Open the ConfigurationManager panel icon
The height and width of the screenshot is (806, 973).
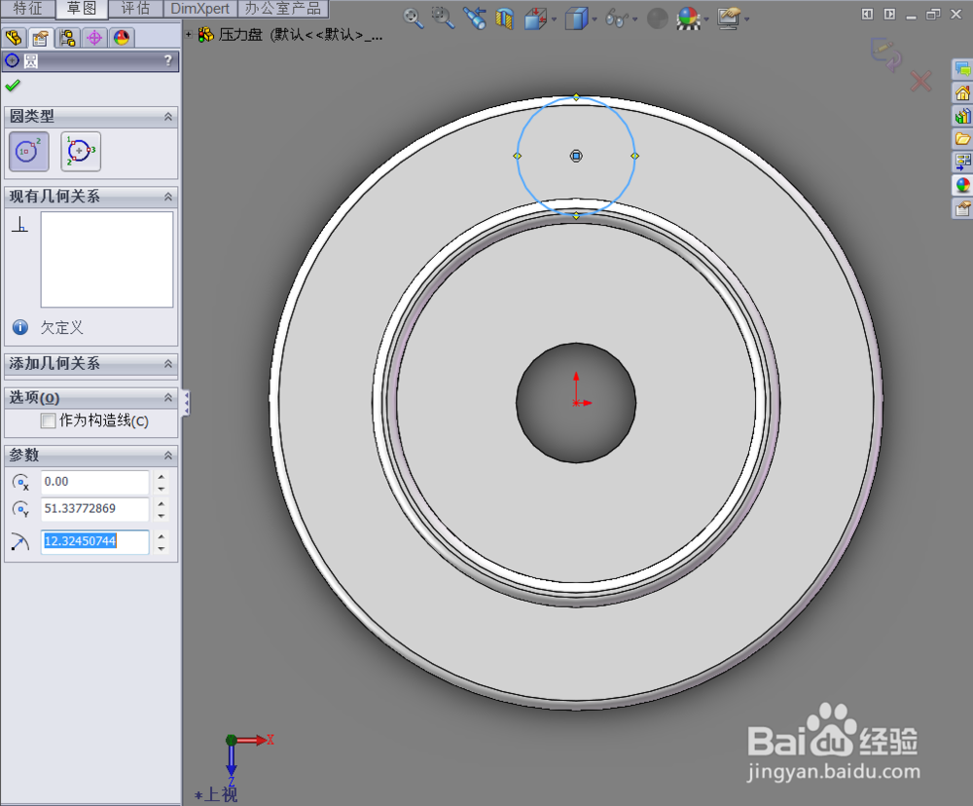pos(67,39)
